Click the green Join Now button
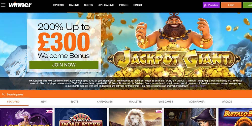The height and width of the screenshot is (126, 252). pos(64,65)
